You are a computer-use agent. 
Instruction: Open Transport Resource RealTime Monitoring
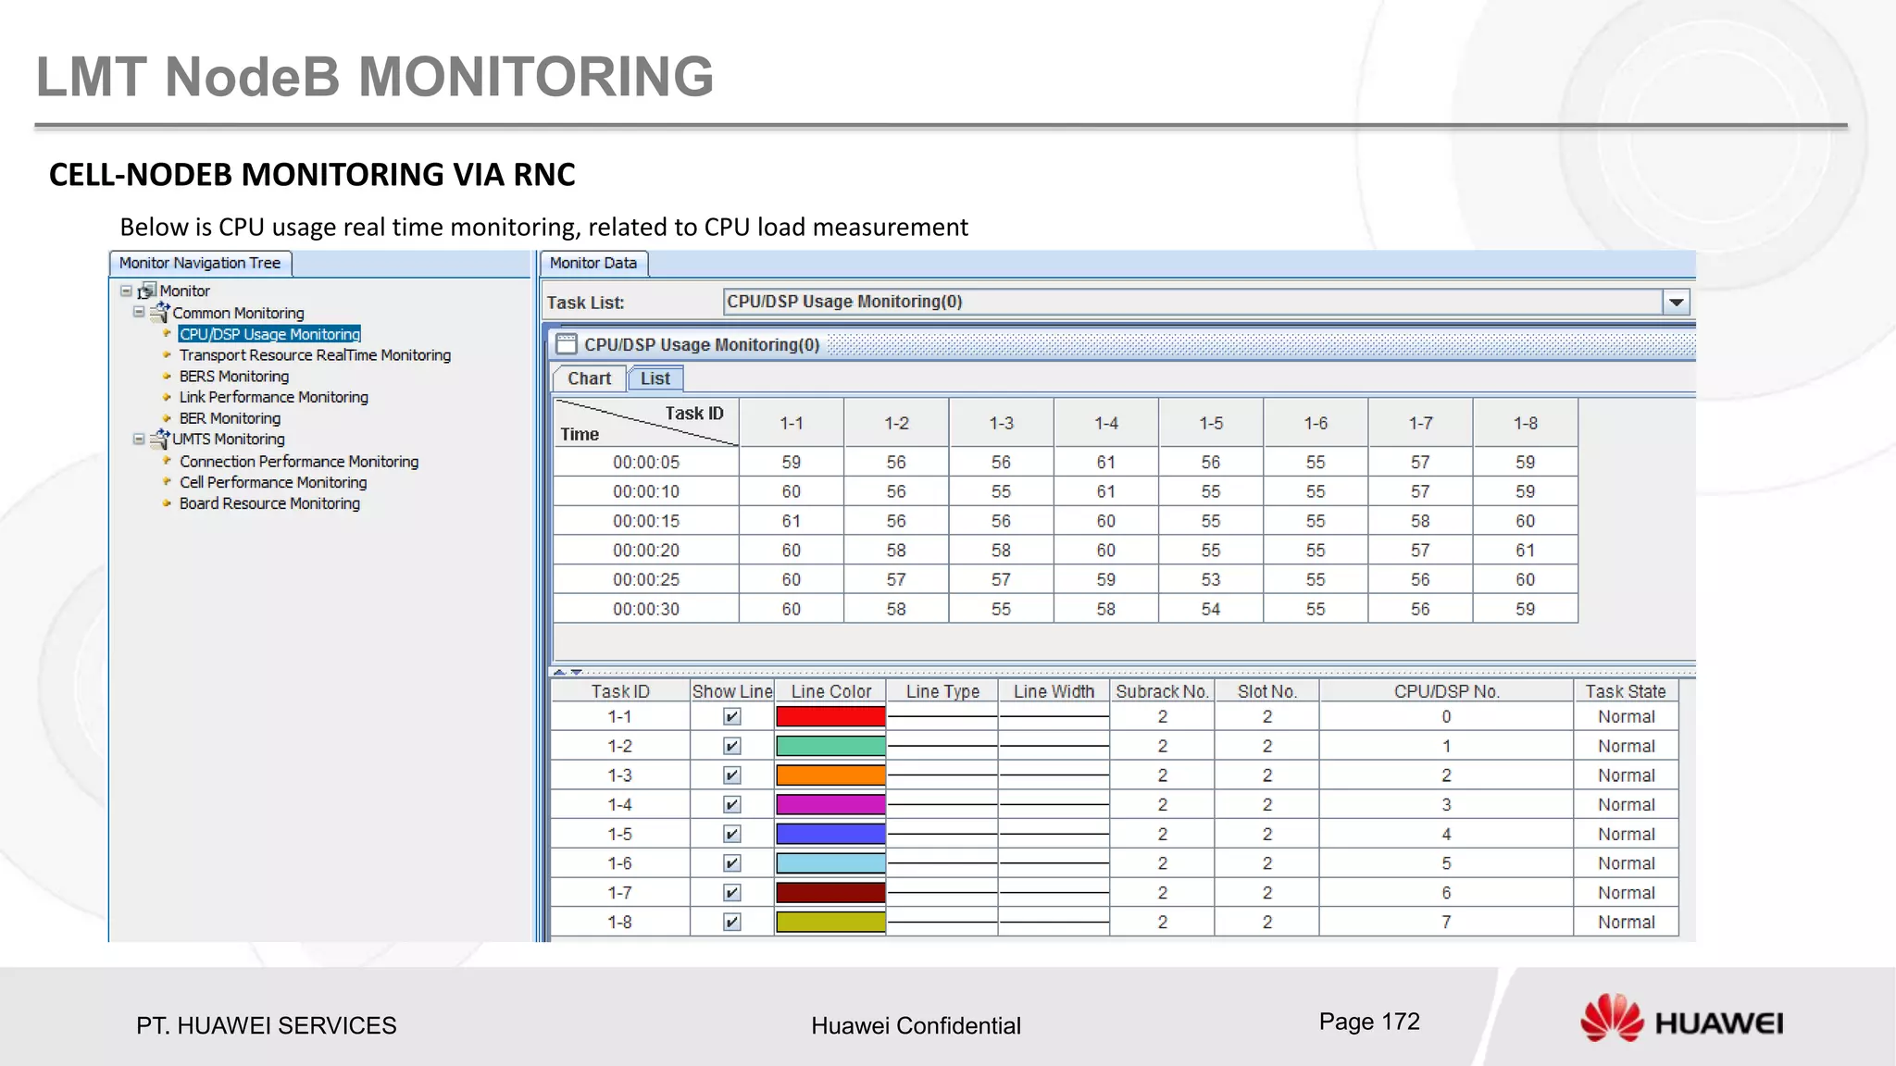click(315, 355)
